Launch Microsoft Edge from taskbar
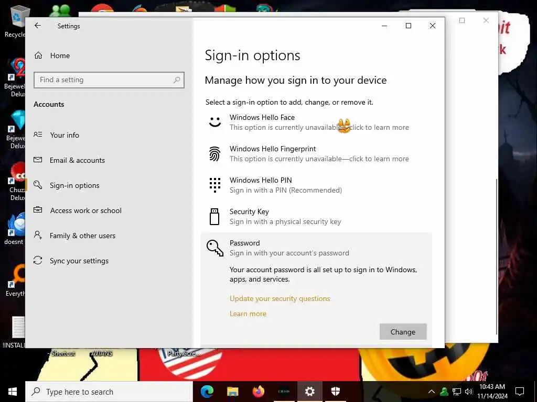Viewport: 537px width, 402px height. [207, 392]
